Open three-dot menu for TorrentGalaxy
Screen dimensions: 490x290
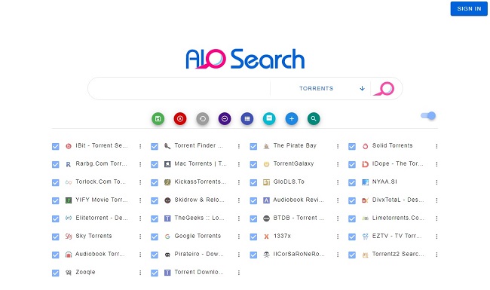(x=338, y=164)
